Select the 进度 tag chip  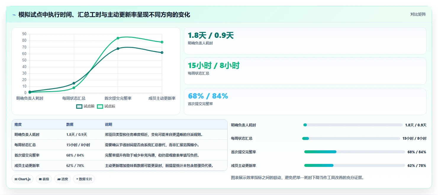[x=62, y=179]
